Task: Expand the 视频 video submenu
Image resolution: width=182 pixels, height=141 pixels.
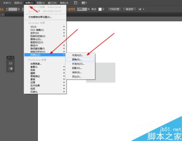Action: coord(45,89)
